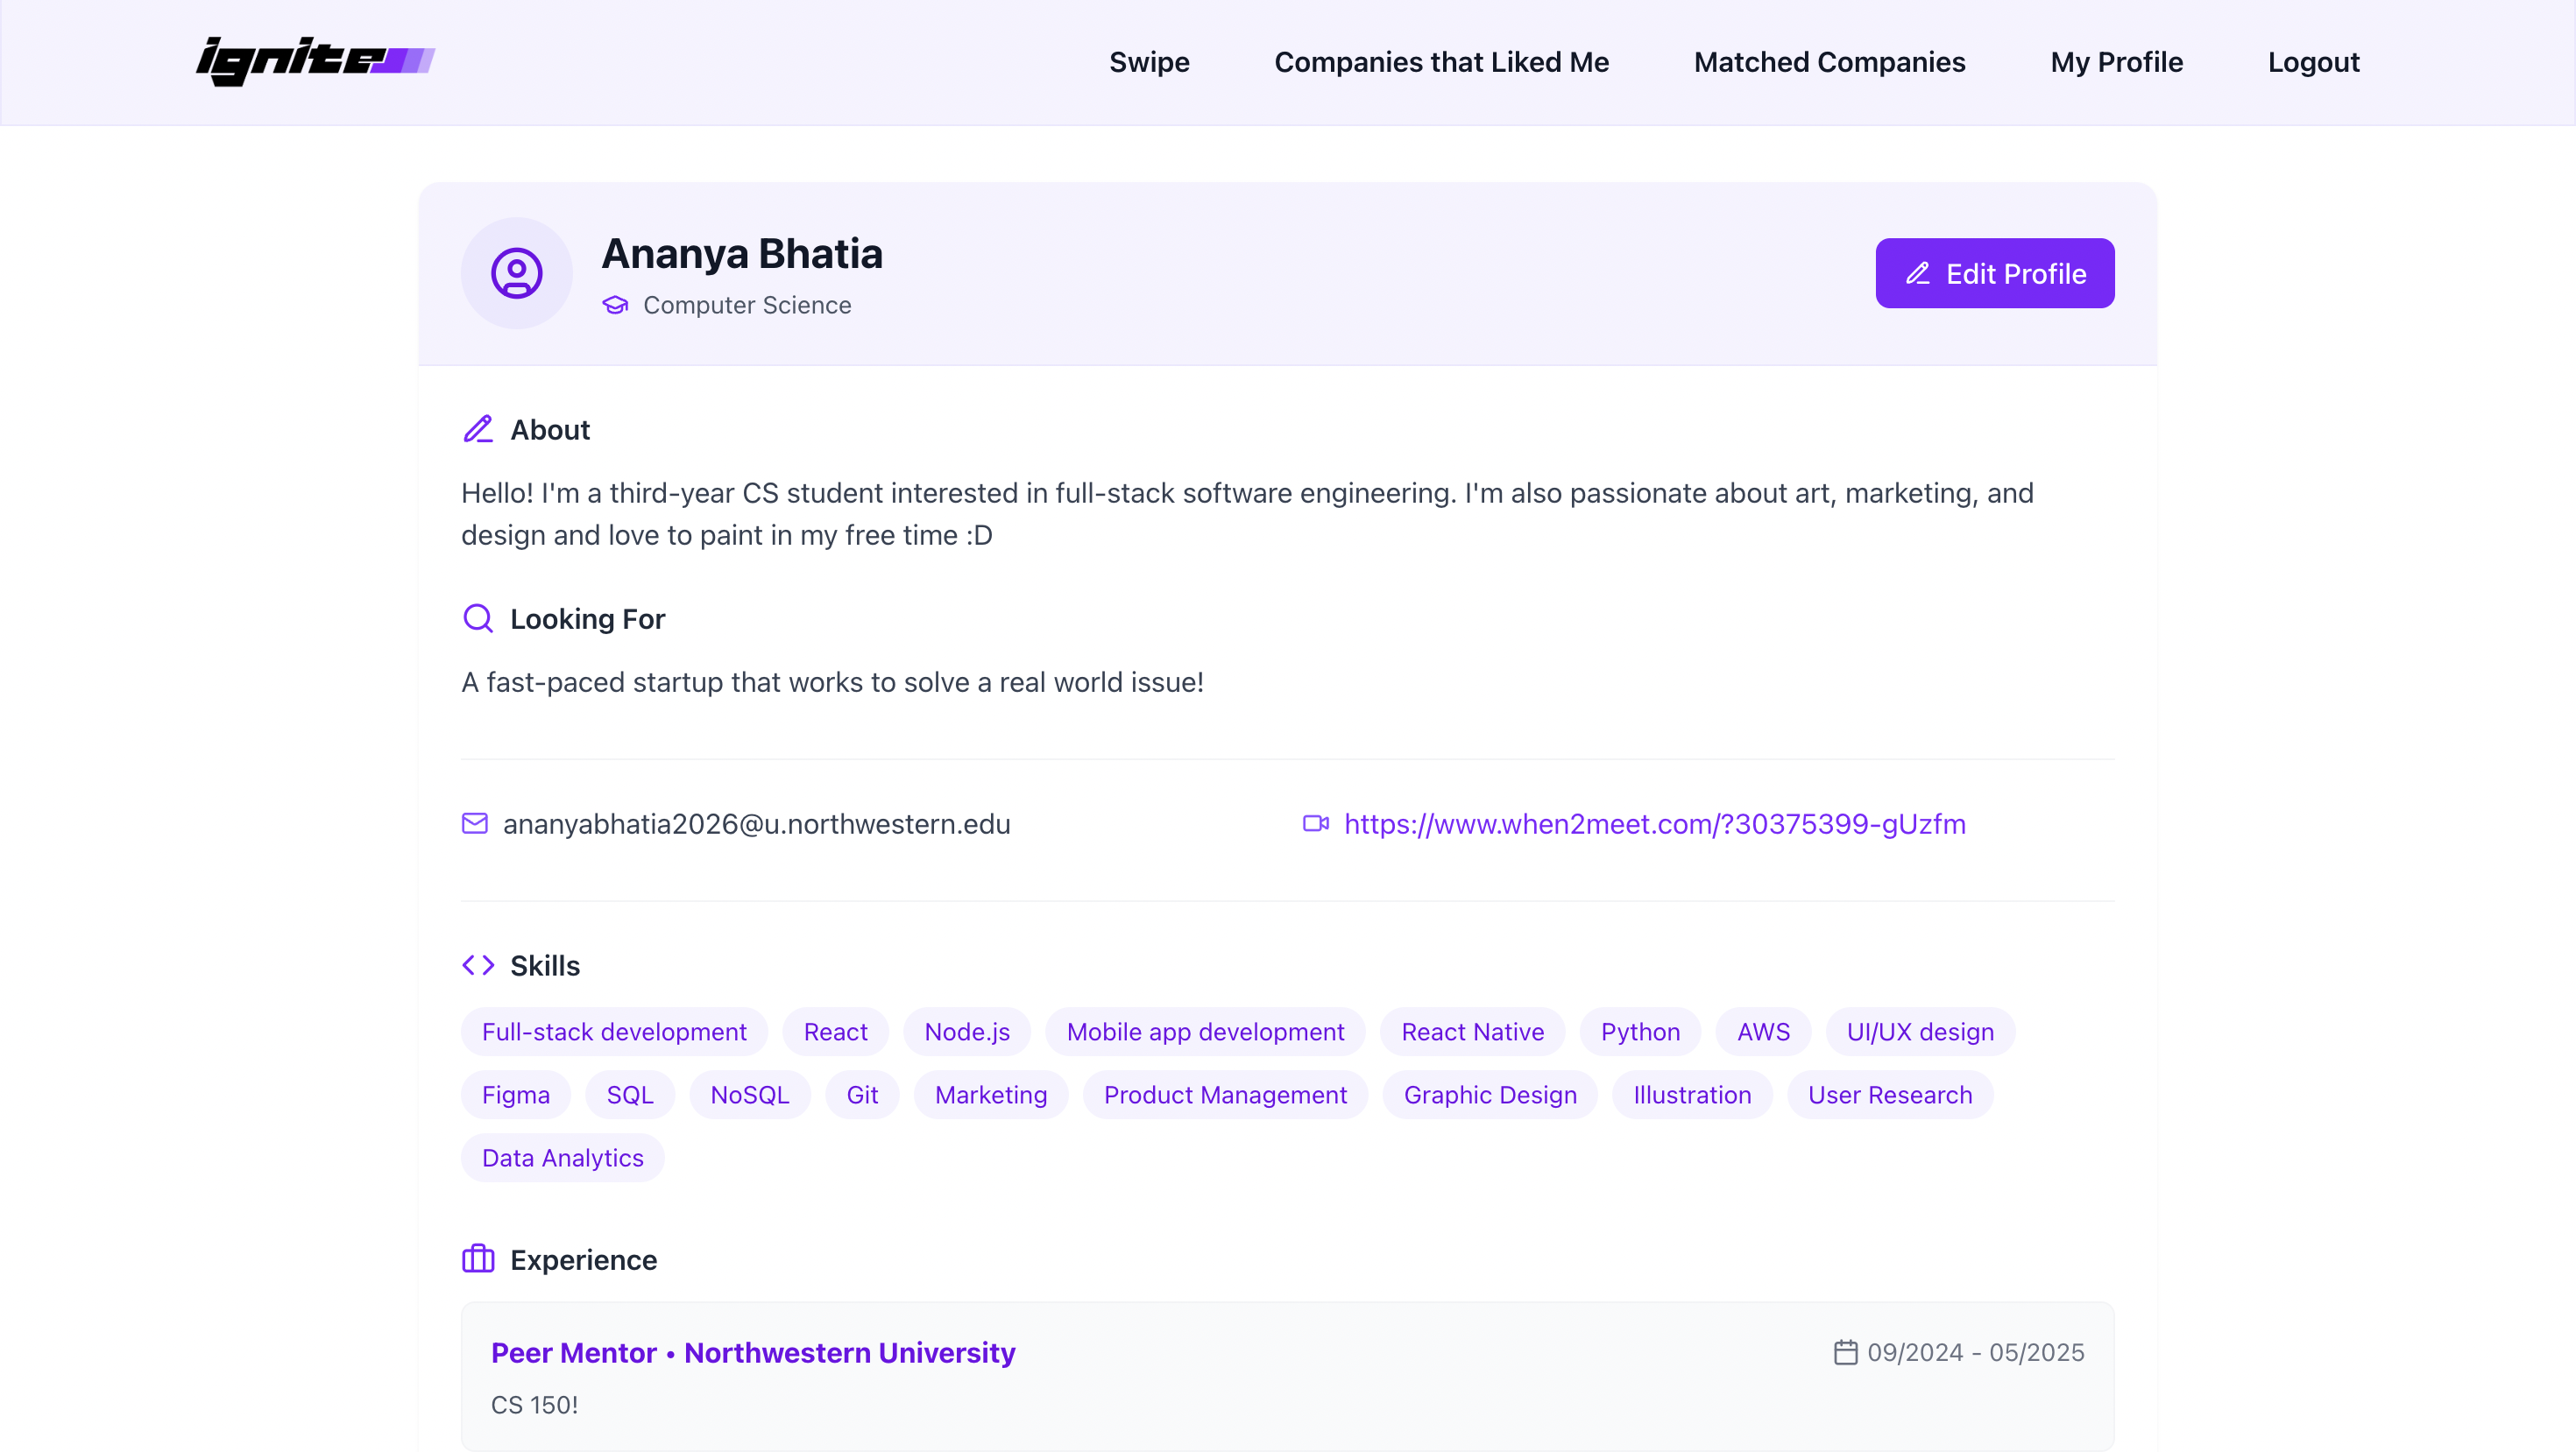Click the user avatar profile icon
The image size is (2576, 1452).
516,273
